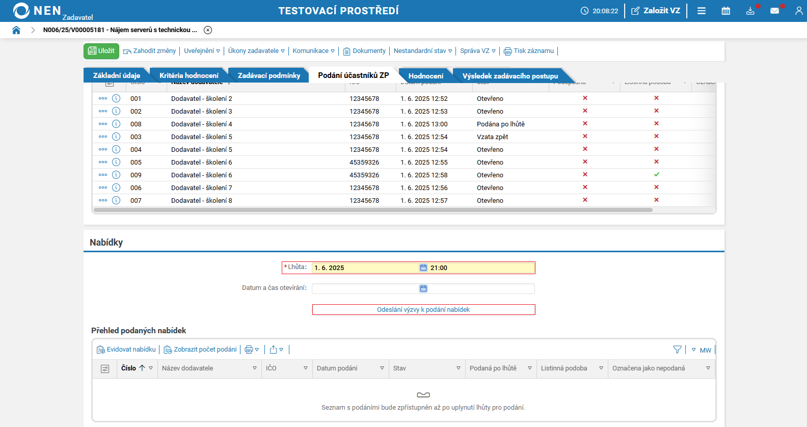Open the downloads icon with notification badge
807x427 pixels.
(750, 11)
